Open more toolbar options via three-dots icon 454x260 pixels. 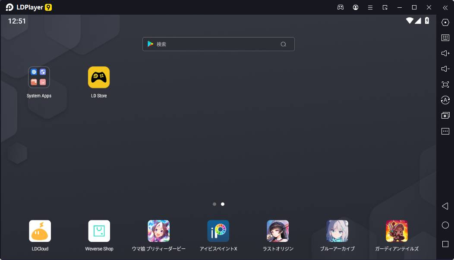[x=445, y=131]
